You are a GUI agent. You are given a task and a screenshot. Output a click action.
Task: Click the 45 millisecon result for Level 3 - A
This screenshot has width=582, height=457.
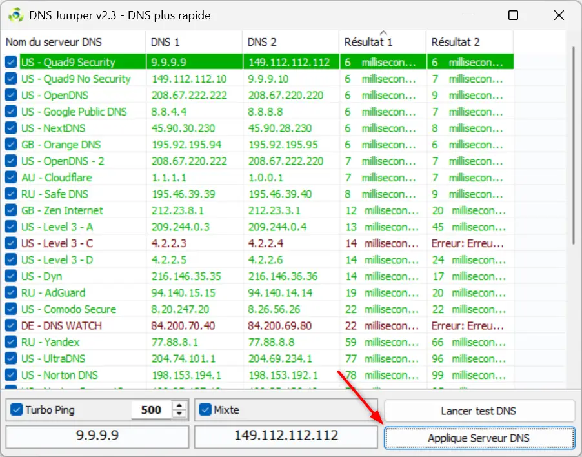click(x=469, y=227)
